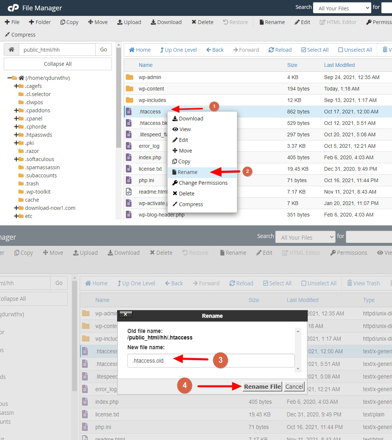Viewport: 392px width, 440px height.
Task: Expand the .cphorde tree folder
Action: pos(16,127)
